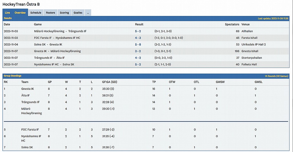Expand the '...' more tabs menu
The width and height of the screenshot is (293, 152).
(x=88, y=13)
